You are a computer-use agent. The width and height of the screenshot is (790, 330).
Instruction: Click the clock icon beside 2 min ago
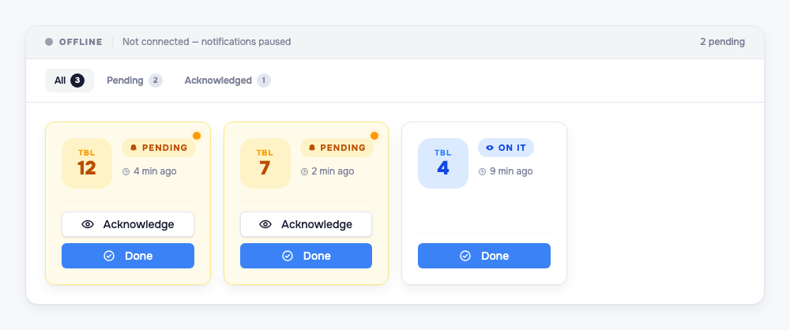coord(304,172)
